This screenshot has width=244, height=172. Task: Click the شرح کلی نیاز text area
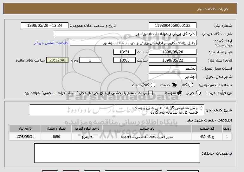[x=117, y=110]
